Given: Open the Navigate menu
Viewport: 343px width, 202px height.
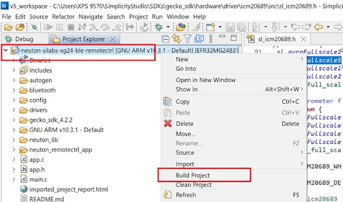Looking at the screenshot, I should (x=90, y=17).
